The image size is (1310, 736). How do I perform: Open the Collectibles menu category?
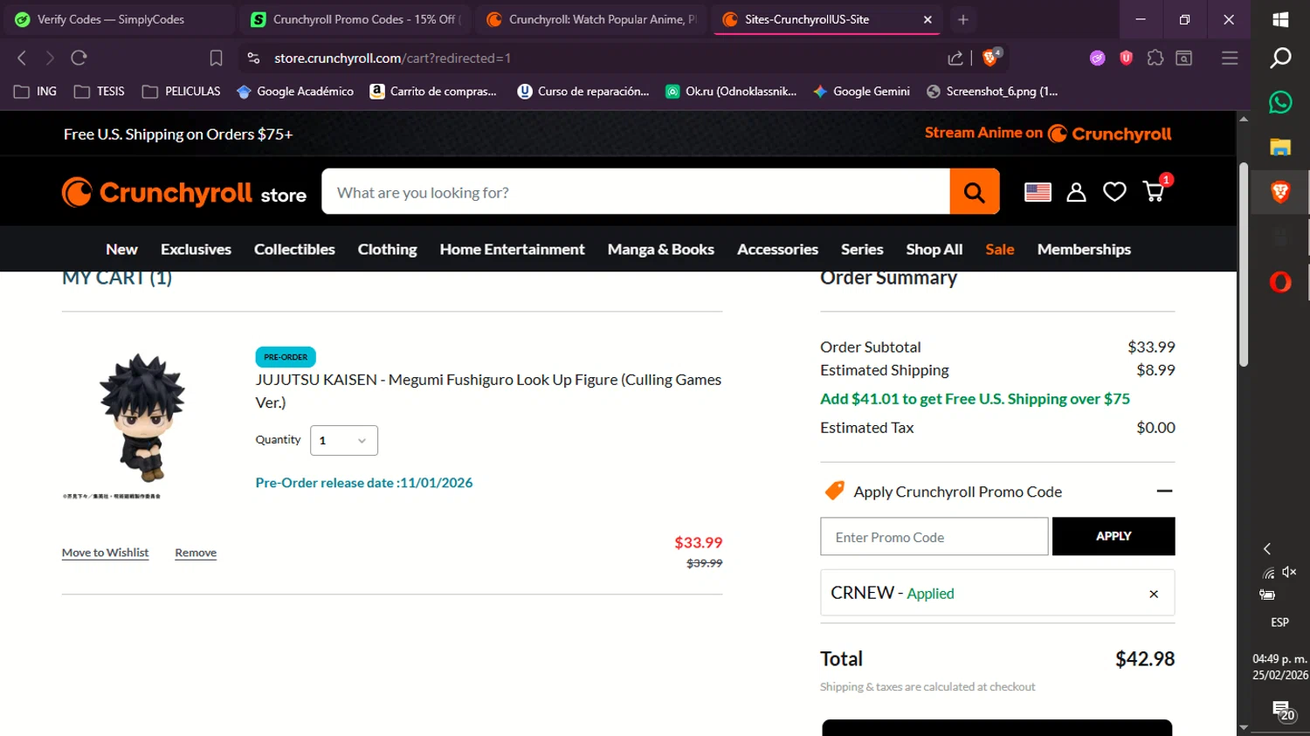coord(294,250)
